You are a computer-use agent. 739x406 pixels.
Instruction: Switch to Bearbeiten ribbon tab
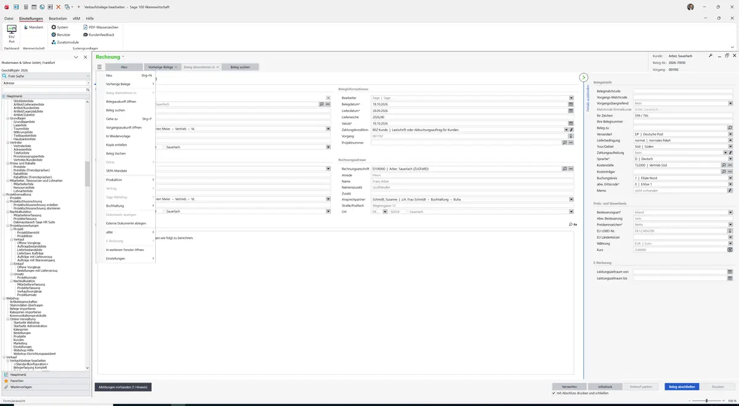coord(57,19)
